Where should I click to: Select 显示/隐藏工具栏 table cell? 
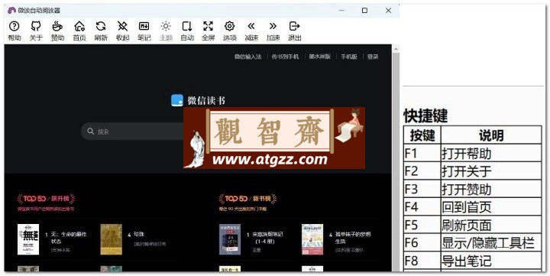(x=491, y=242)
